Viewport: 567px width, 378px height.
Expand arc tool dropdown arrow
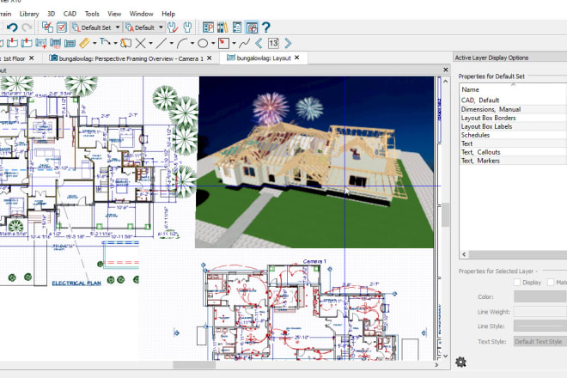point(192,44)
